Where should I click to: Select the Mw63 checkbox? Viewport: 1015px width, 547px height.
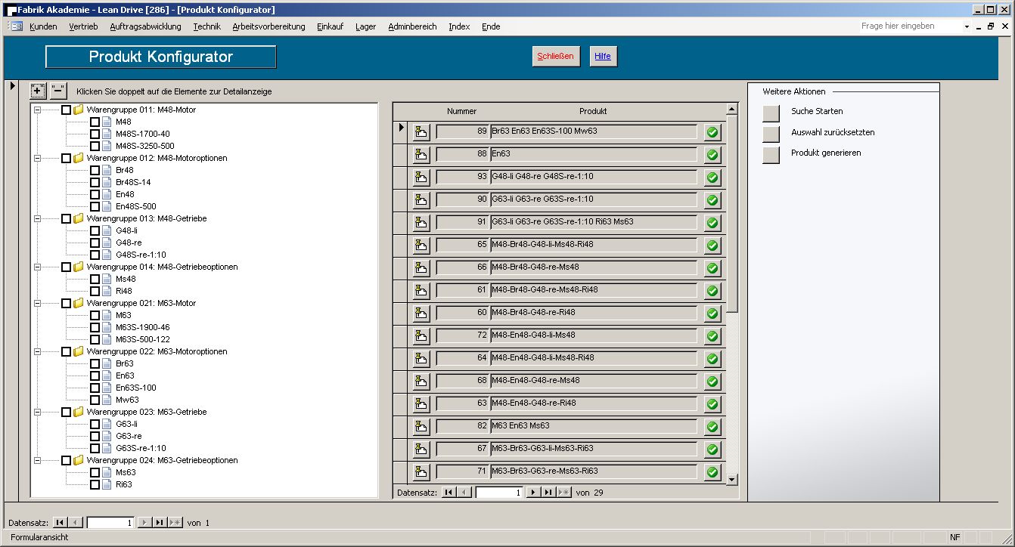95,400
